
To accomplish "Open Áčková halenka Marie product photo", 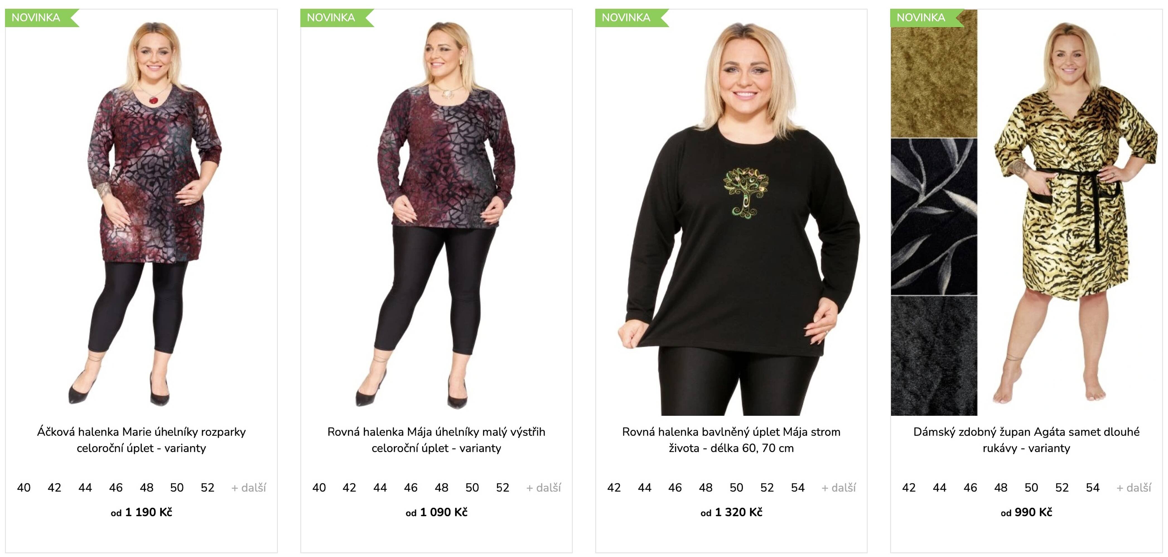I will point(141,212).
